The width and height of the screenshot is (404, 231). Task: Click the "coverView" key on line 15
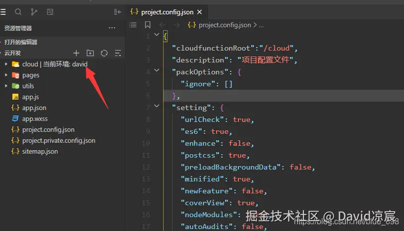point(205,203)
